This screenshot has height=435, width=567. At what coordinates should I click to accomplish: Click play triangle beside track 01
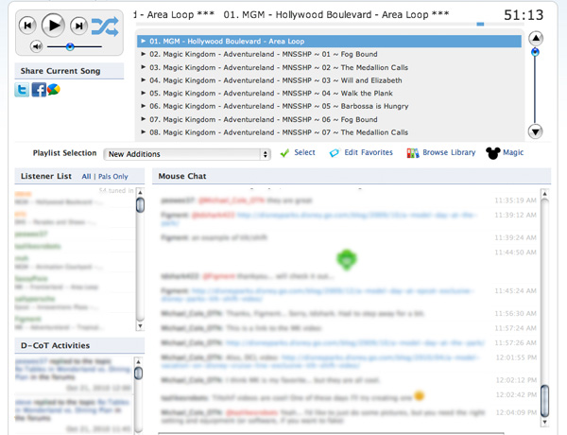tap(144, 41)
